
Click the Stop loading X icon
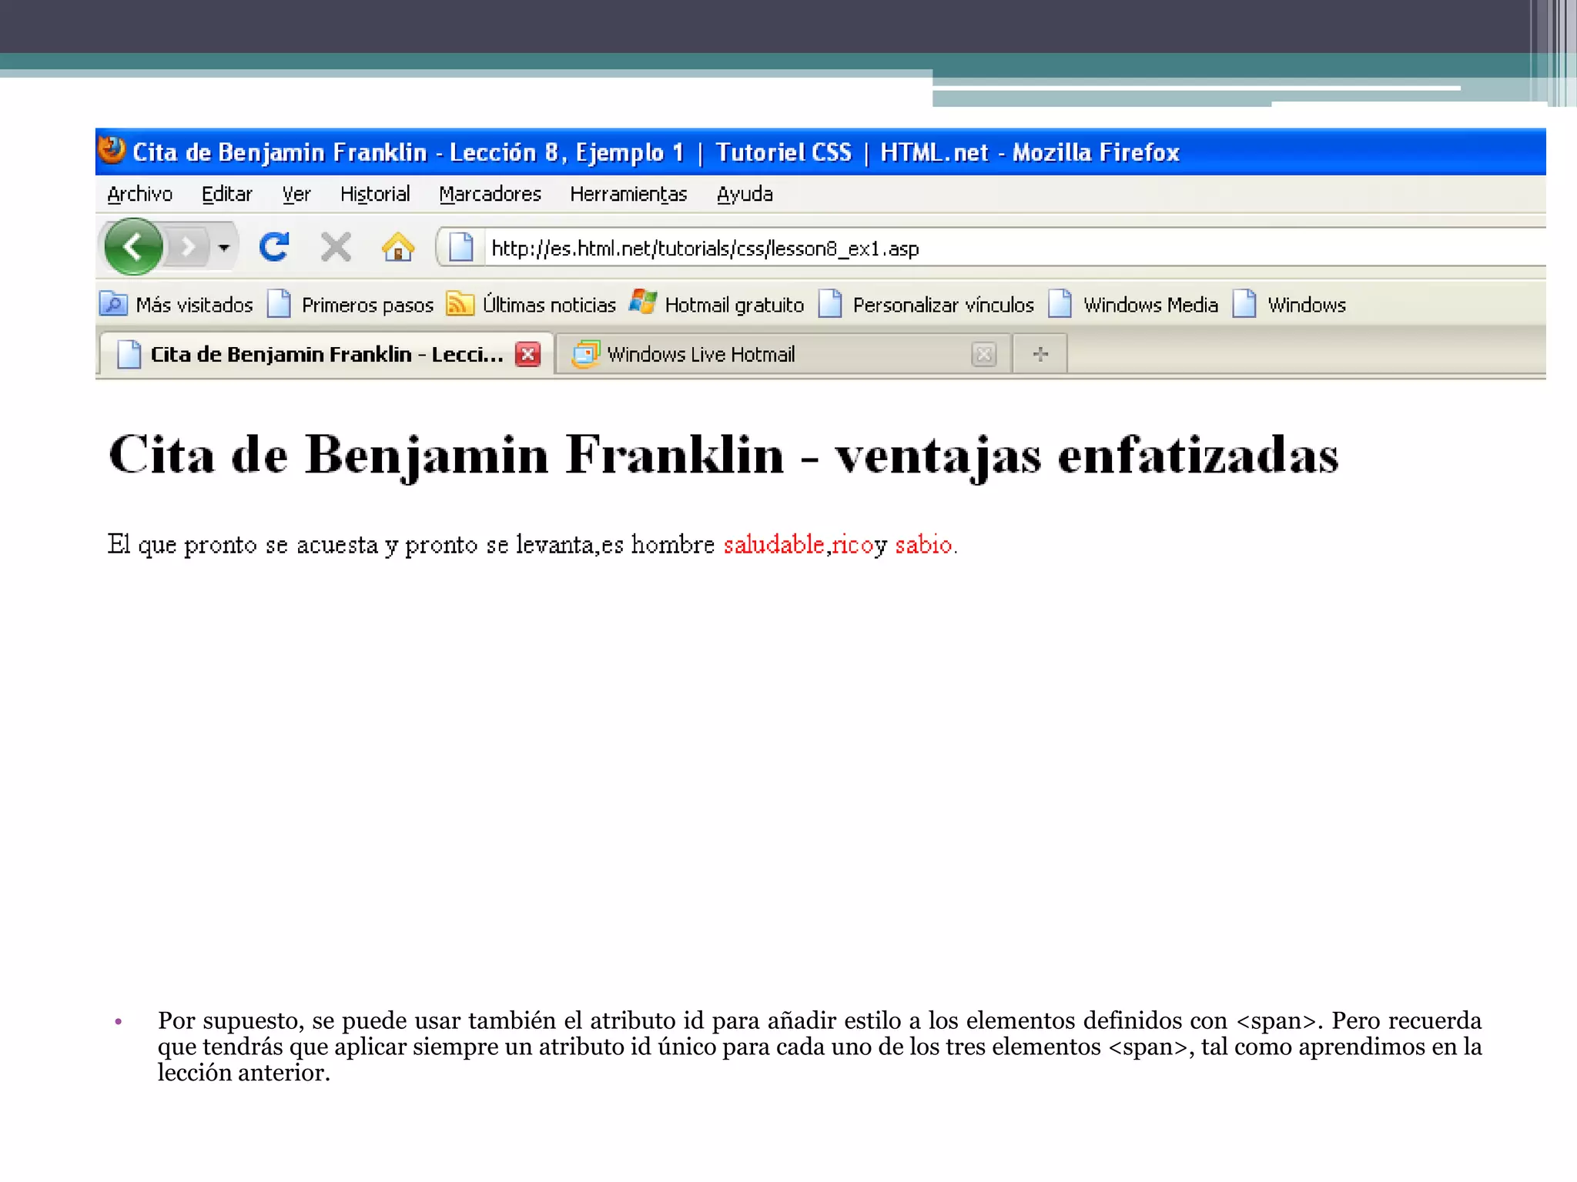pyautogui.click(x=336, y=247)
